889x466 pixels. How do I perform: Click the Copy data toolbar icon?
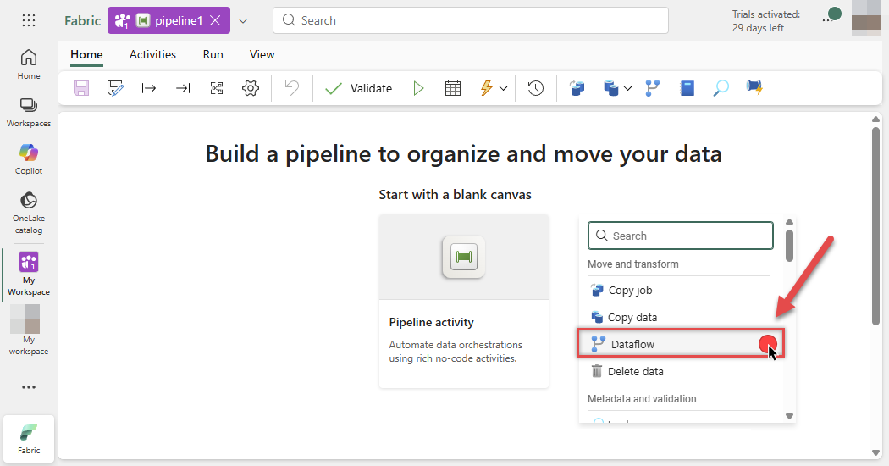click(610, 88)
